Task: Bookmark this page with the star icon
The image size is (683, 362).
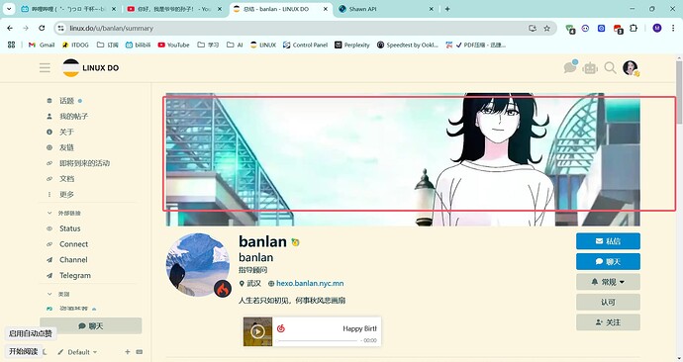Action: click(546, 29)
